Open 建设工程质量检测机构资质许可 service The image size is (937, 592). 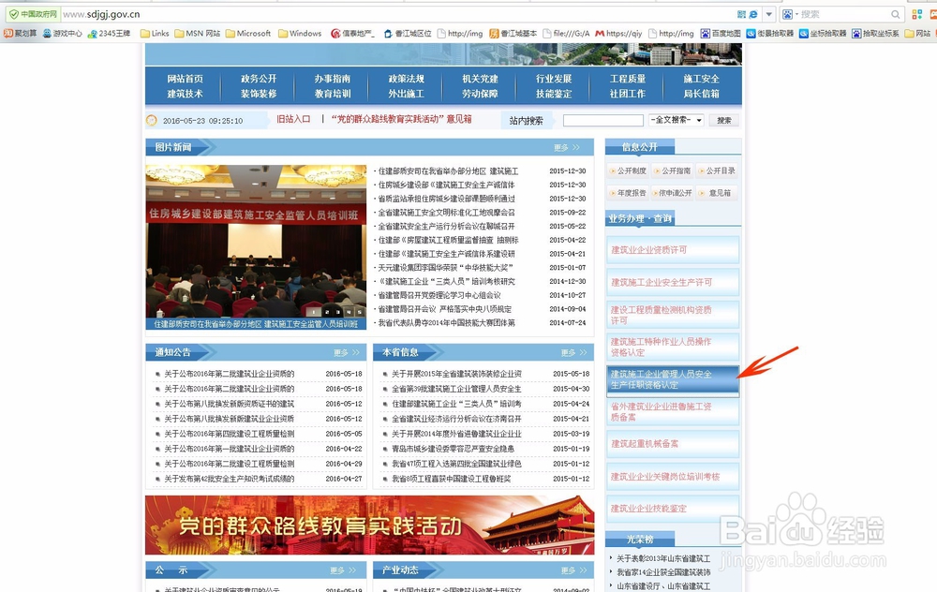[673, 315]
